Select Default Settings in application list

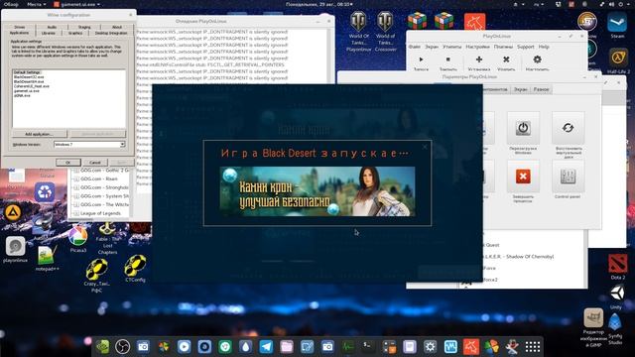coord(27,72)
